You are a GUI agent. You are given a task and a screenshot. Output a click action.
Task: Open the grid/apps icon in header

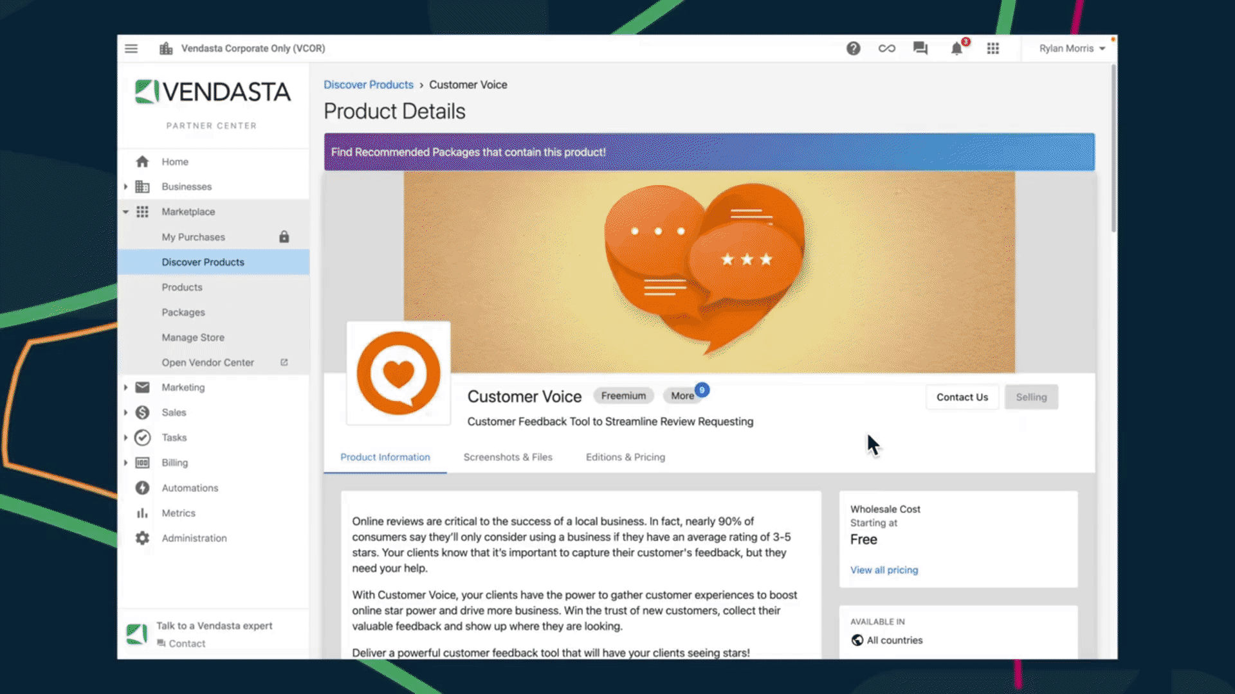coord(993,48)
